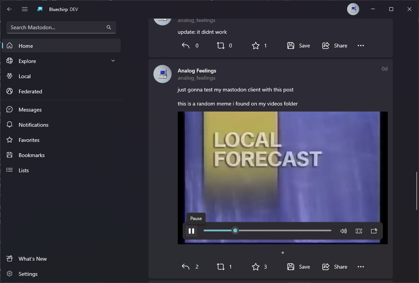Open the account avatar in title bar
This screenshot has height=283, width=419.
(x=353, y=9)
